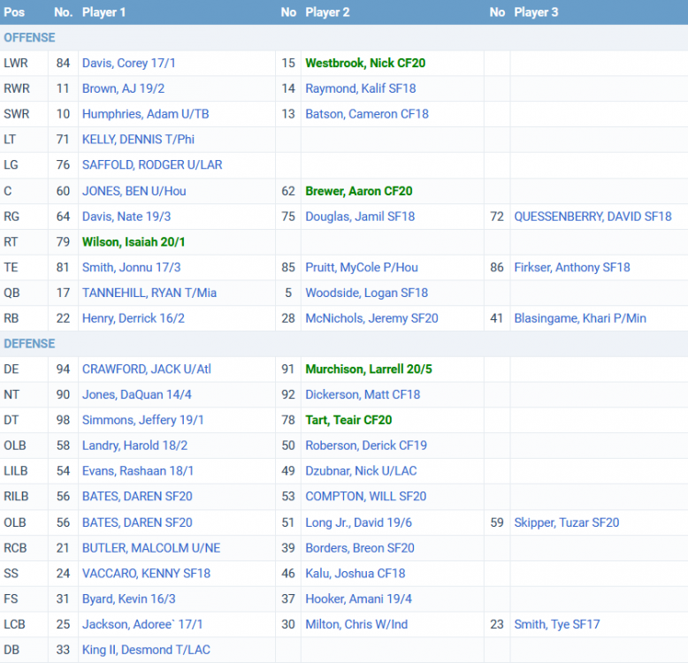Click KELLY, DENNIS T/Phi link
This screenshot has height=663, width=688.
pyautogui.click(x=138, y=140)
